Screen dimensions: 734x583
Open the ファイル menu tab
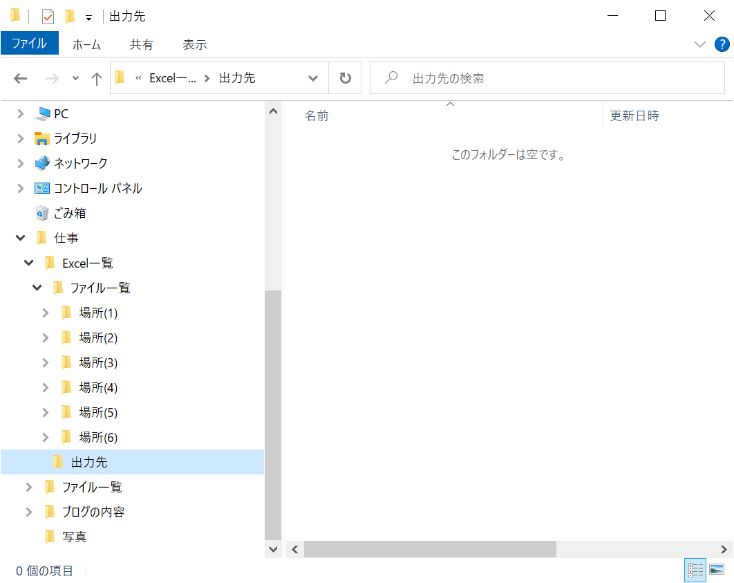29,44
